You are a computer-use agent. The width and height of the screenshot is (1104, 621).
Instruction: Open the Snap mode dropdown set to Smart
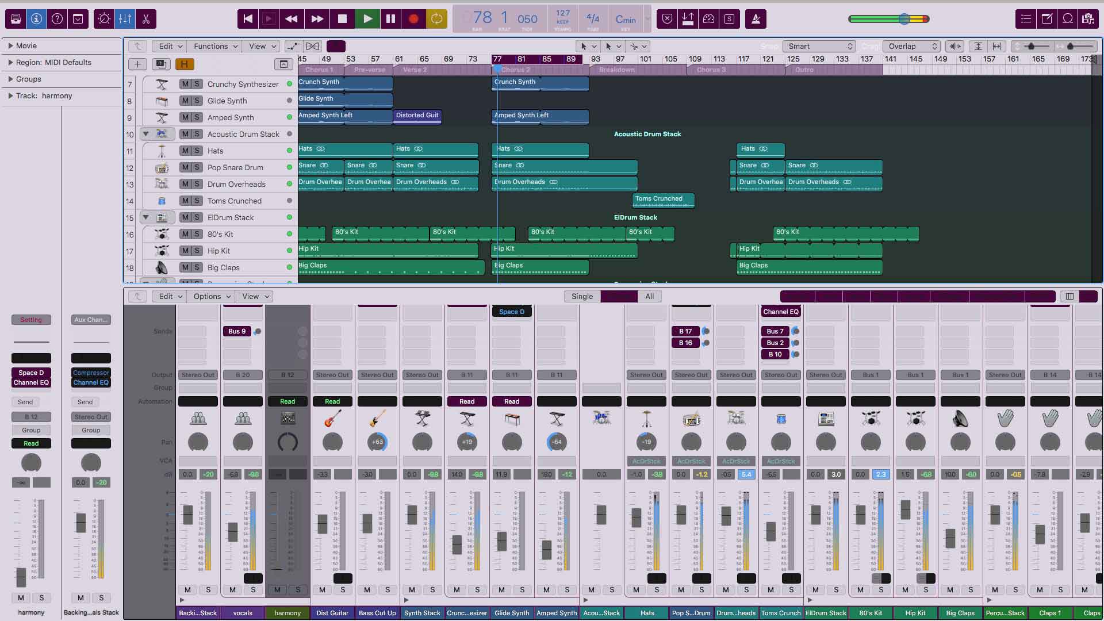click(x=819, y=46)
